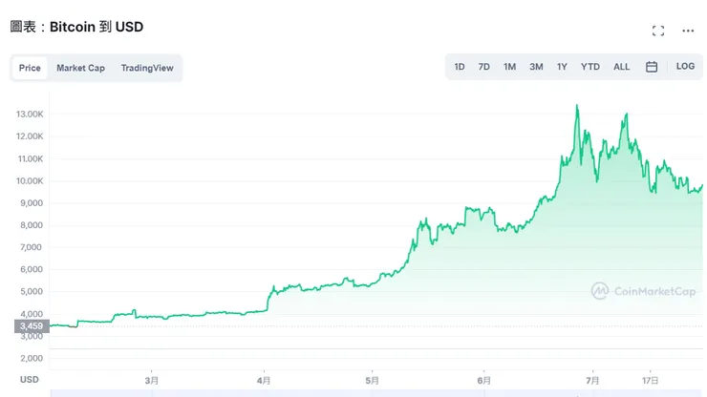Click the chart's highest peak above 13.00K
This screenshot has width=707, height=397.
576,107
